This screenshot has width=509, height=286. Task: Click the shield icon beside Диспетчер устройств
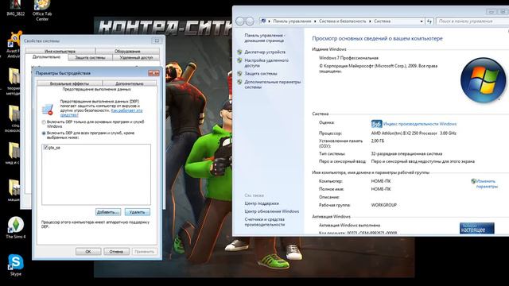(239, 52)
